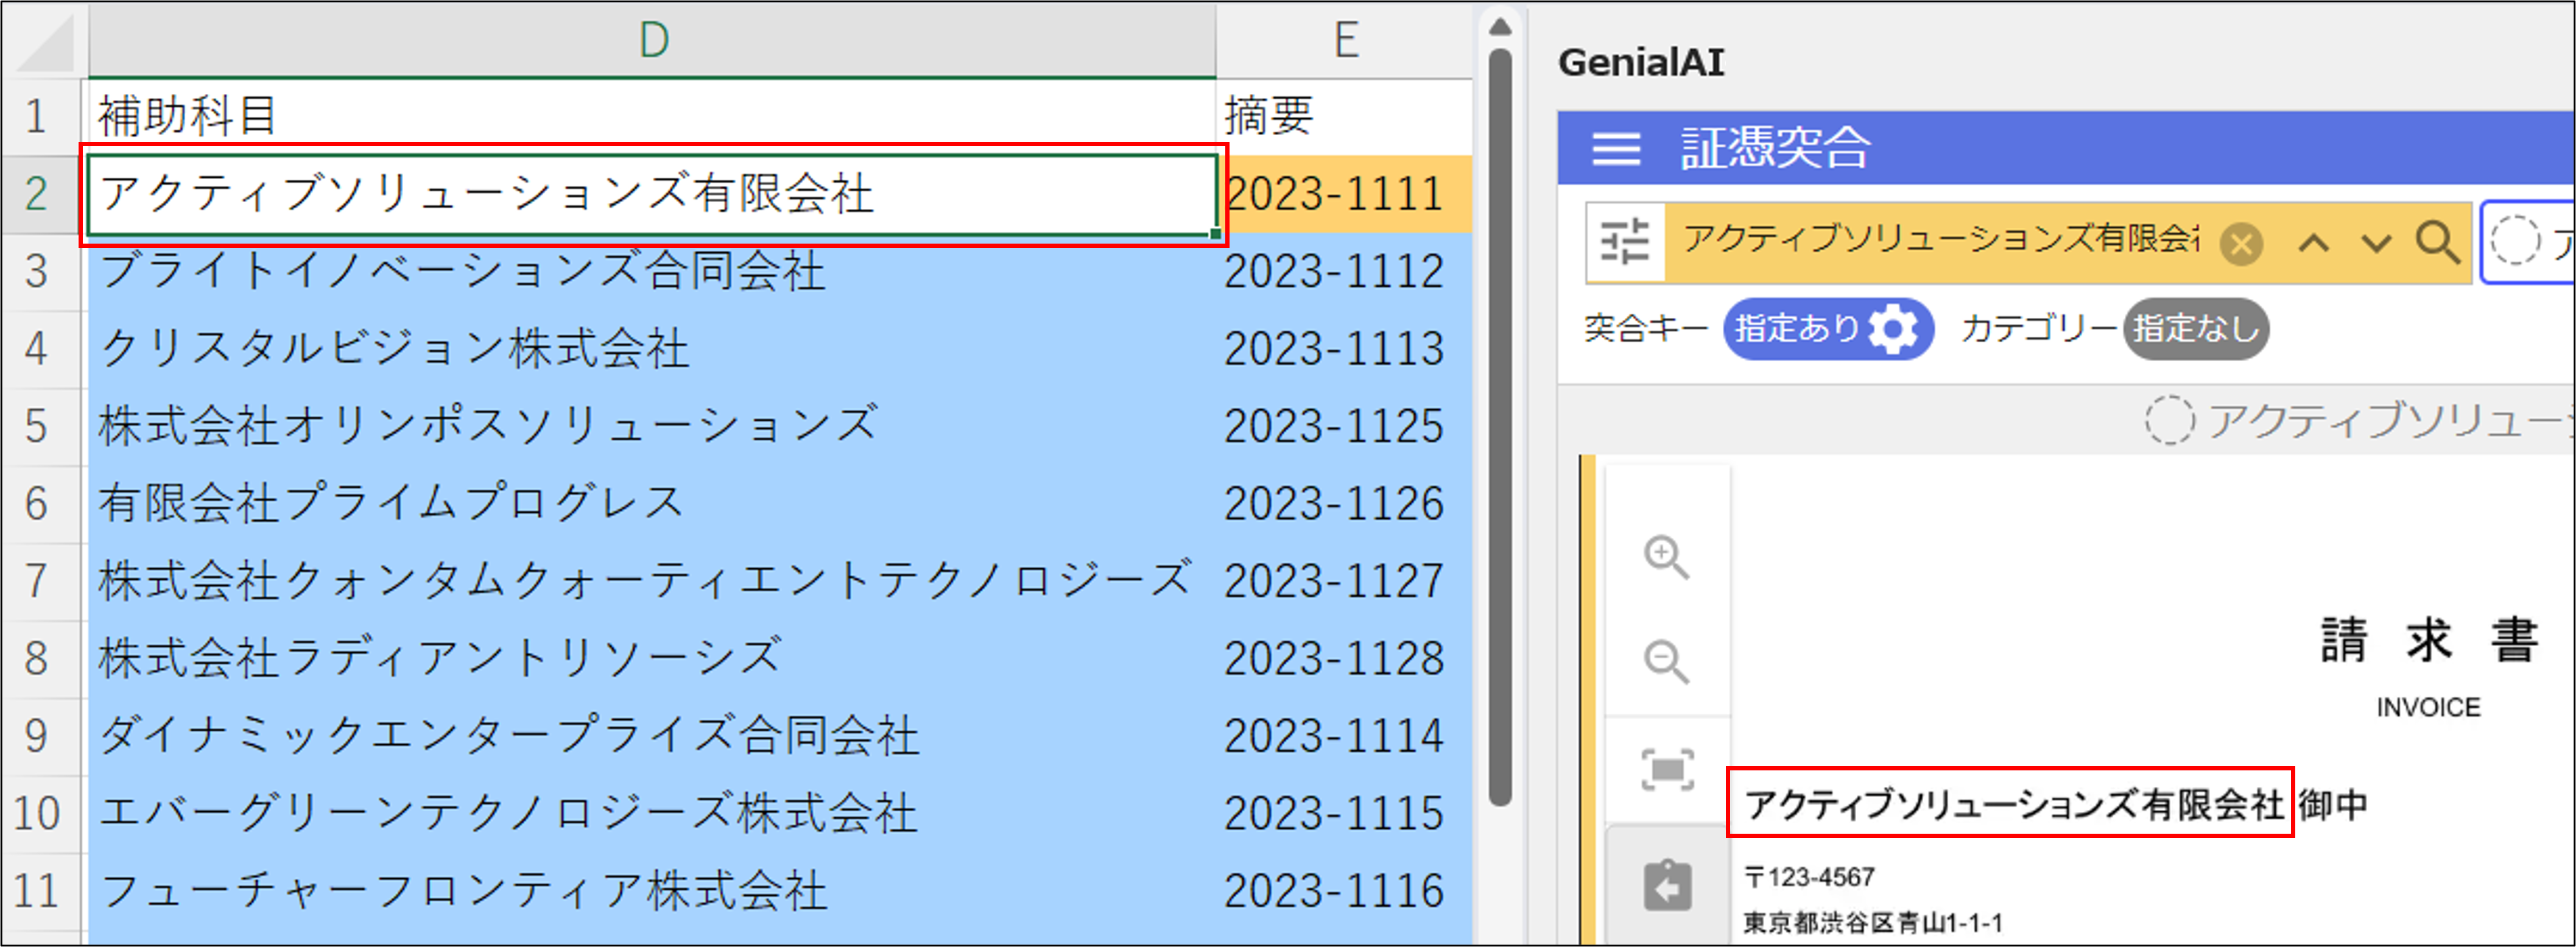
Task: Zoom in on the invoice preview
Action: pos(1666,557)
